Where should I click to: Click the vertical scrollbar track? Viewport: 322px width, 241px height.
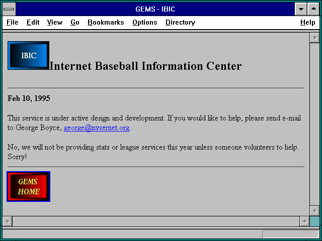[x=314, y=124]
